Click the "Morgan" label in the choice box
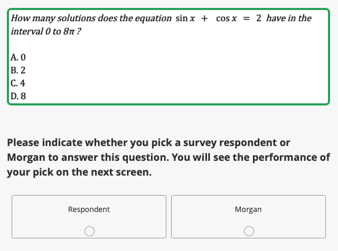The image size is (338, 251). pyautogui.click(x=248, y=209)
